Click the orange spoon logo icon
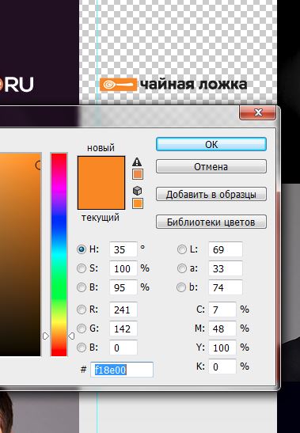This screenshot has height=433, width=300. [118, 85]
